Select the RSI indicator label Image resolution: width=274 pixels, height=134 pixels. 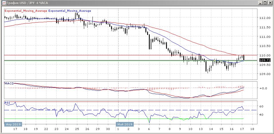tap(7, 102)
